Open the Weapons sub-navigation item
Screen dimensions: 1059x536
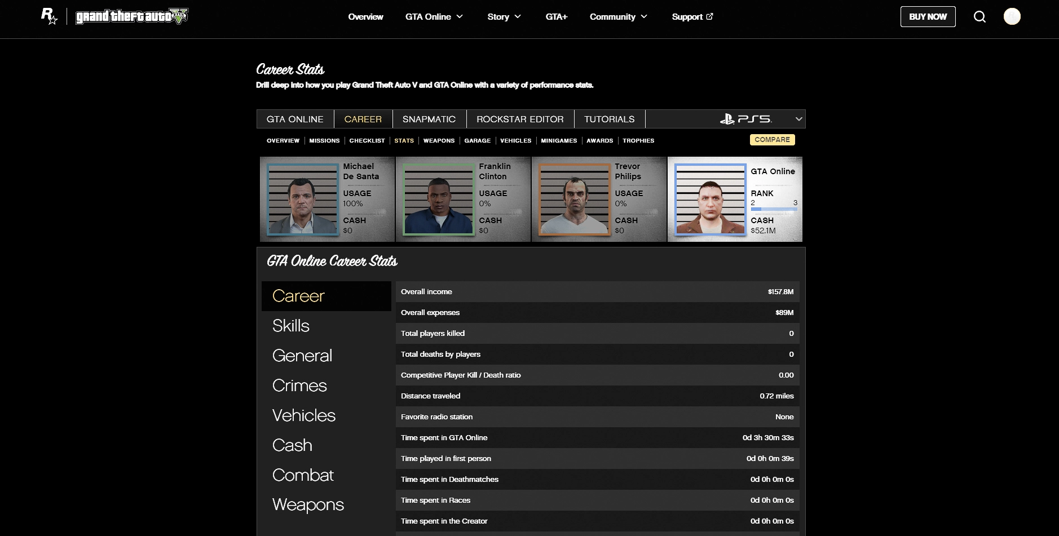(x=439, y=140)
